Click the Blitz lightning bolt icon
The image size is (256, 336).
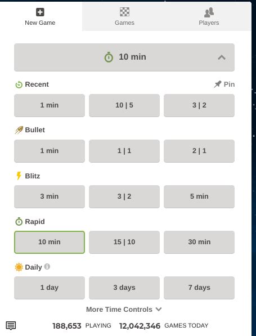click(x=19, y=176)
